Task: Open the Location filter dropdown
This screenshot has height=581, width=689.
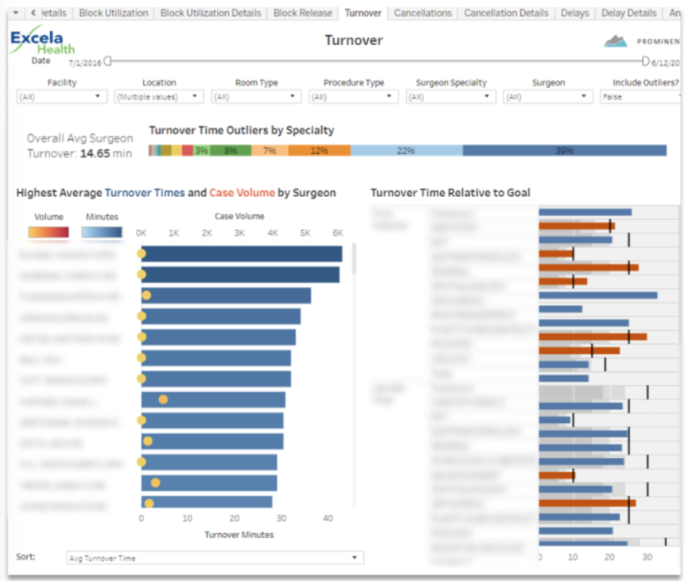Action: (159, 97)
